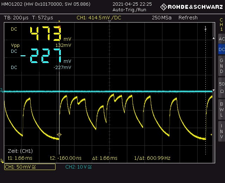Switch to AC coupling
Screen dimensions: 225x183
coord(221,39)
